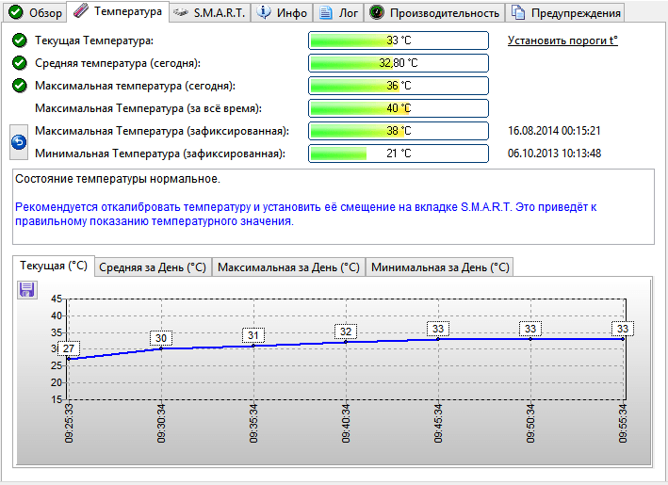
Task: Click green check icon beside Текущая Температура
Action: [19, 40]
